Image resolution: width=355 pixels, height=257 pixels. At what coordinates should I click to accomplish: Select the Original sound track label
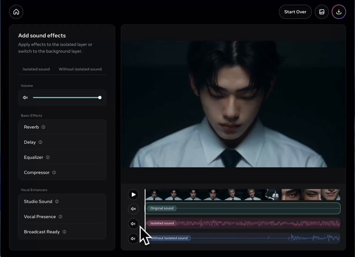coord(162,208)
